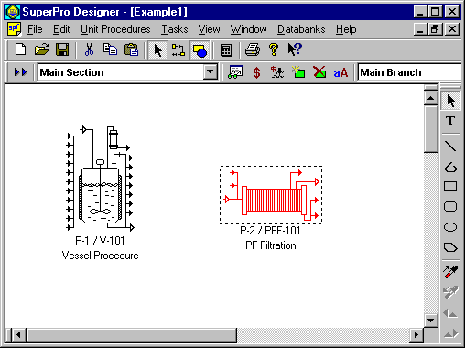Click the calculator solve icon
The image size is (465, 348).
pos(226,49)
